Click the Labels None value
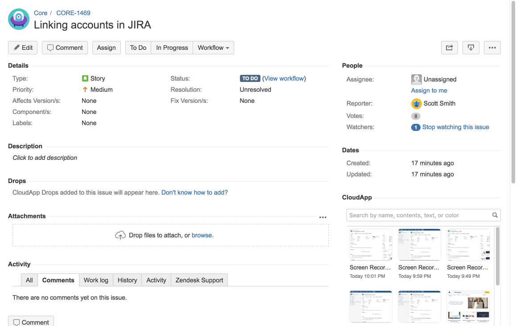Screen dimensions: 516x326 click(x=89, y=123)
